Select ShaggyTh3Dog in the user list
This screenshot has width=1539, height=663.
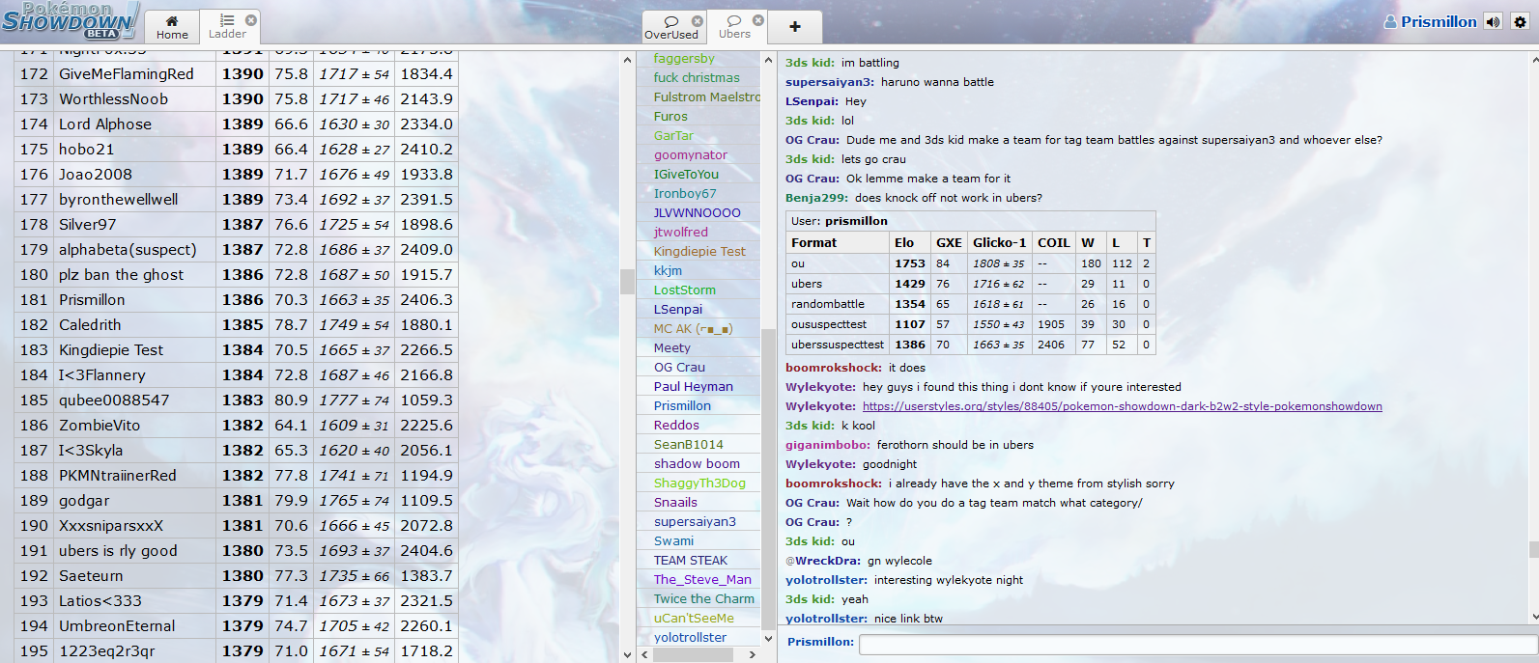698,483
